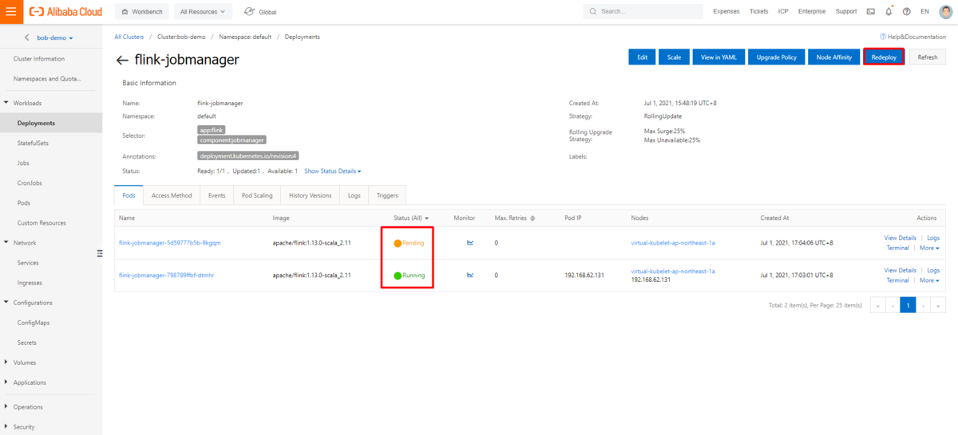Open monitor chart for Pending pod
The width and height of the screenshot is (958, 435).
[470, 242]
